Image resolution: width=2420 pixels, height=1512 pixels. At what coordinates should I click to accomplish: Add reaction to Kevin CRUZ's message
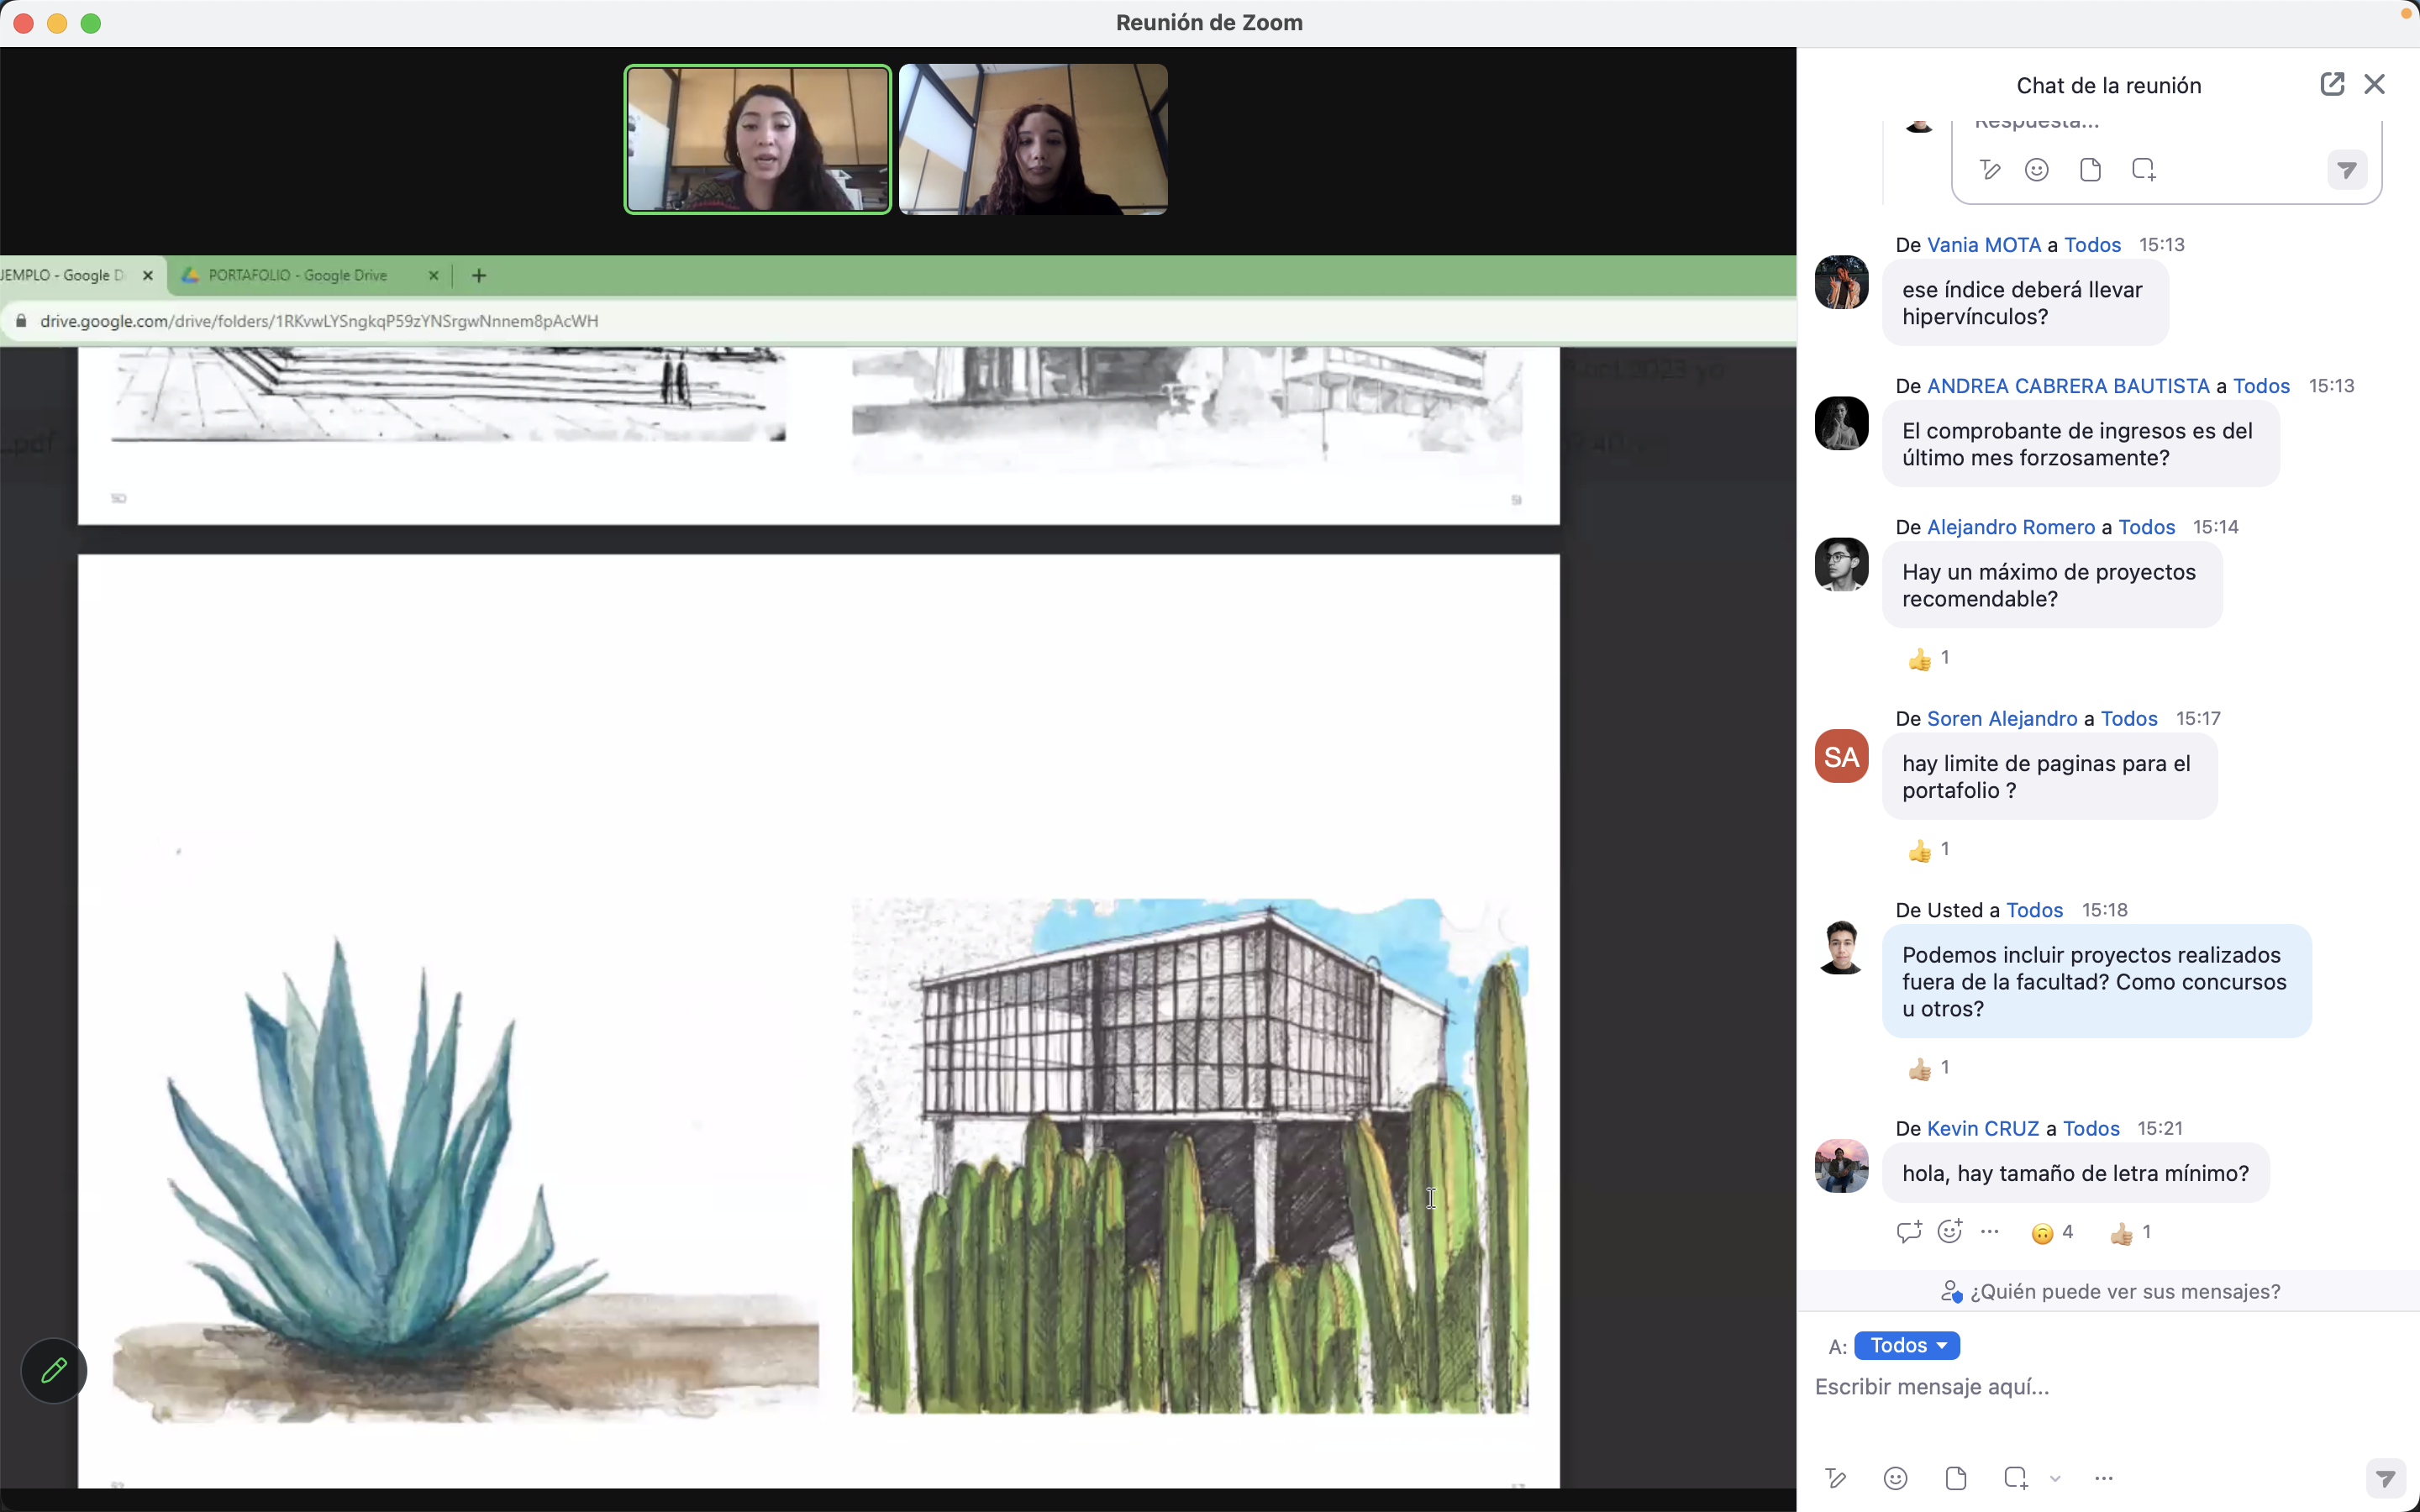pos(1950,1232)
